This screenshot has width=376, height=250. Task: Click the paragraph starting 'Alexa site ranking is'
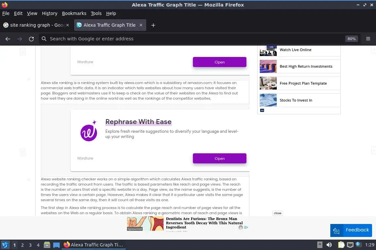coord(139,90)
